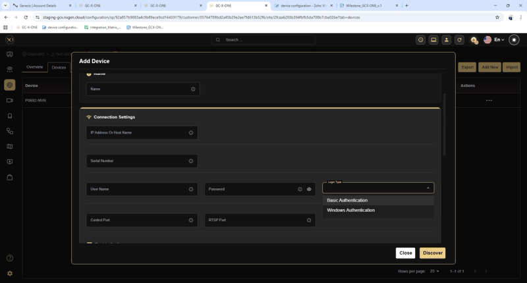Switch to device configuration Zoho browser tab
527x283 pixels.
304,6
